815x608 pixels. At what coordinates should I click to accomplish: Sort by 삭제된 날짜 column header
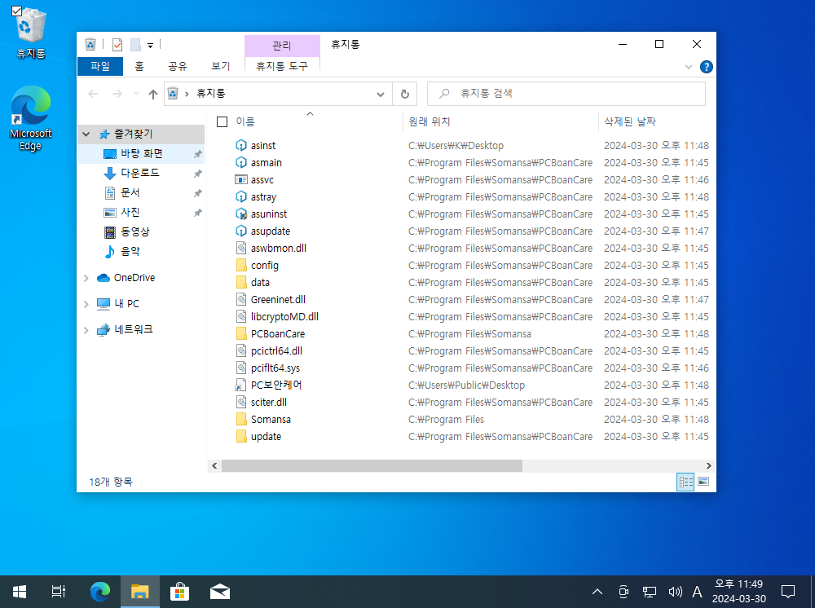[x=630, y=121]
